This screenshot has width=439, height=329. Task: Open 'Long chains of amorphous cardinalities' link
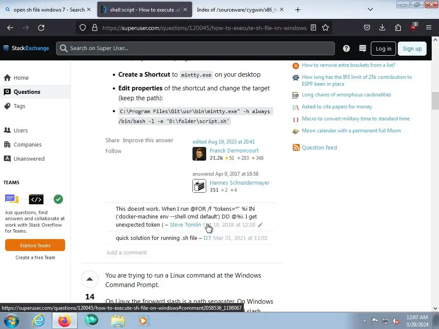pyautogui.click(x=346, y=95)
